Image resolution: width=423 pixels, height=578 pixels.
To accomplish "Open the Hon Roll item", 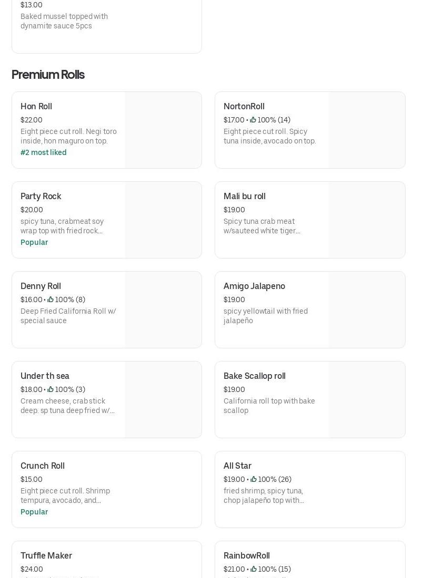I will pyautogui.click(x=36, y=106).
